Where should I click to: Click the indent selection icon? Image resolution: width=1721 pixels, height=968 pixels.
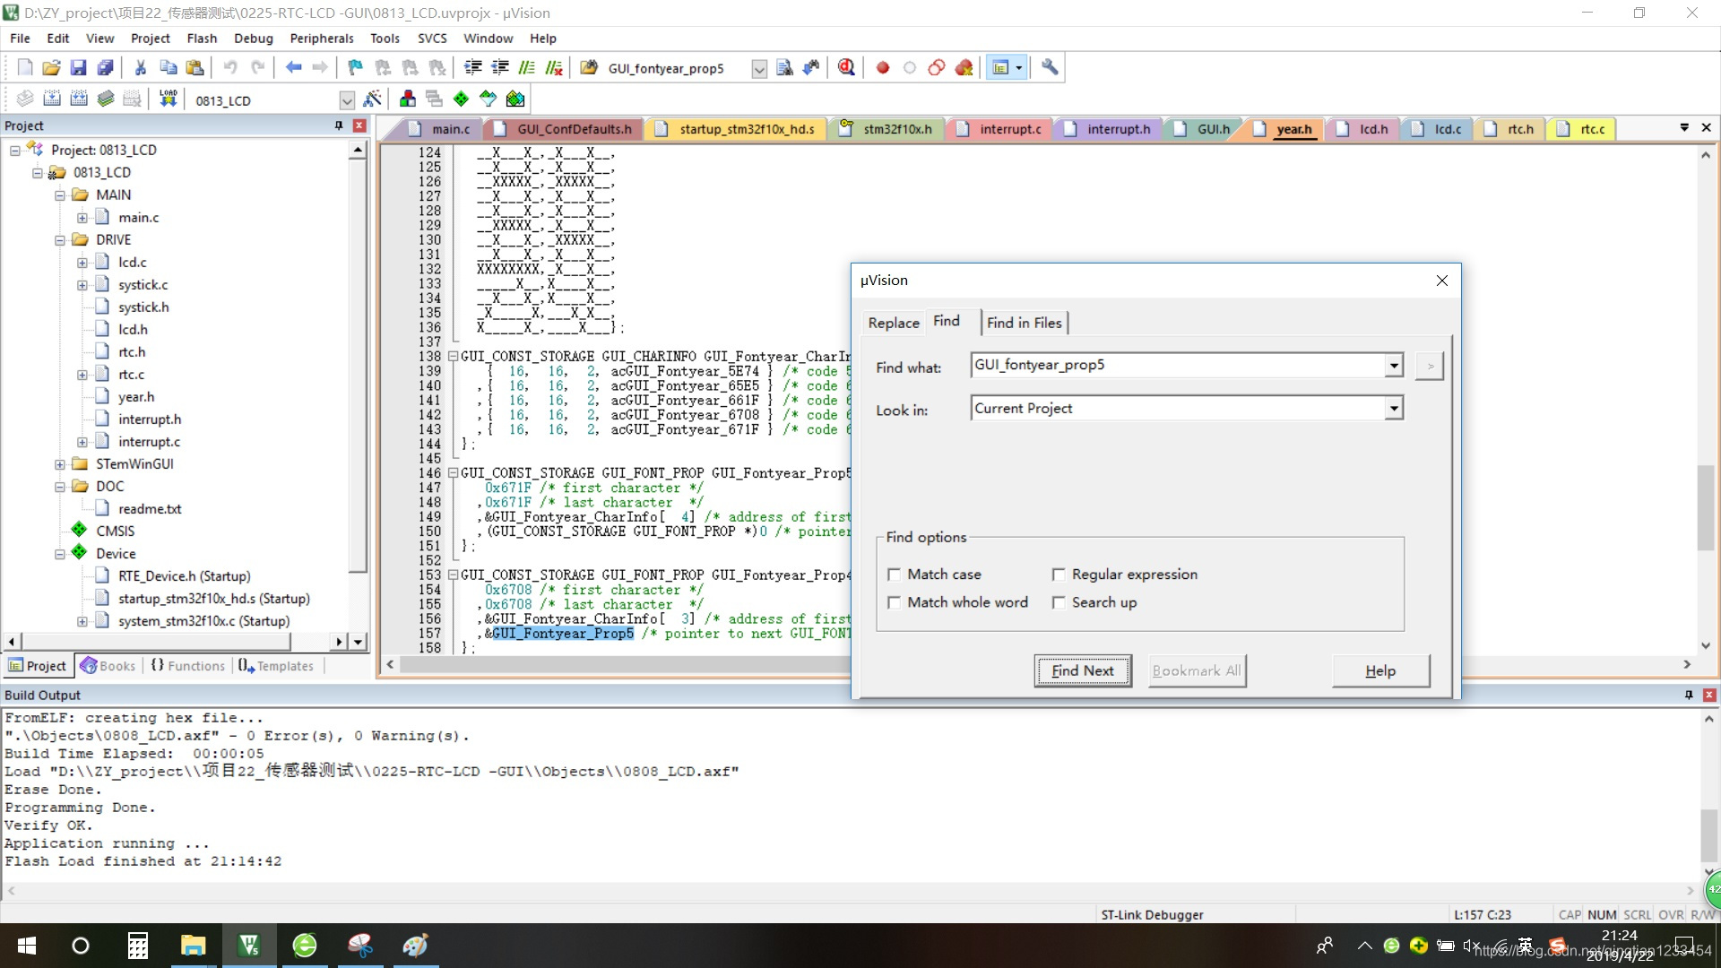(x=473, y=68)
